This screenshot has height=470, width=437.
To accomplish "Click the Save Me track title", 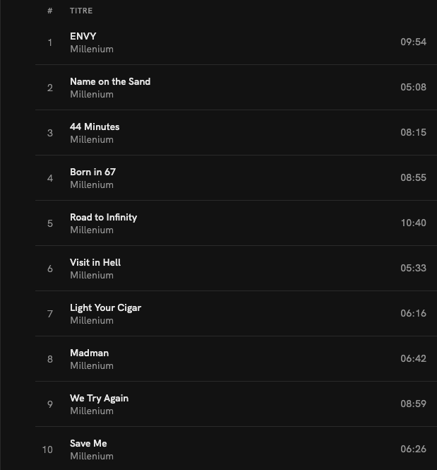I will (88, 443).
